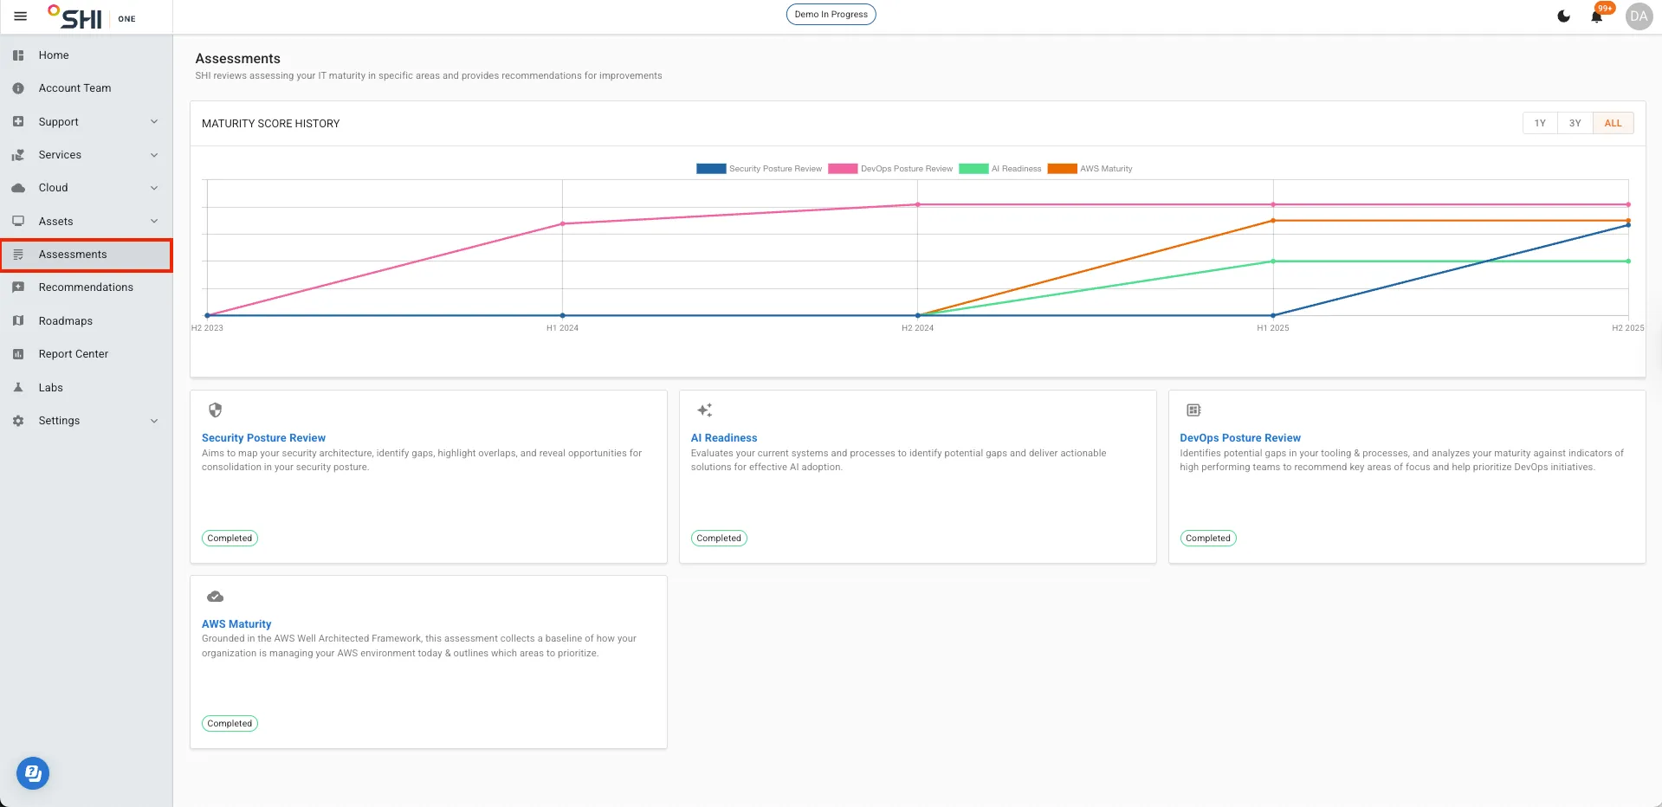Go to Recommendations in sidebar
Screen dimensions: 1662x807
87,287
